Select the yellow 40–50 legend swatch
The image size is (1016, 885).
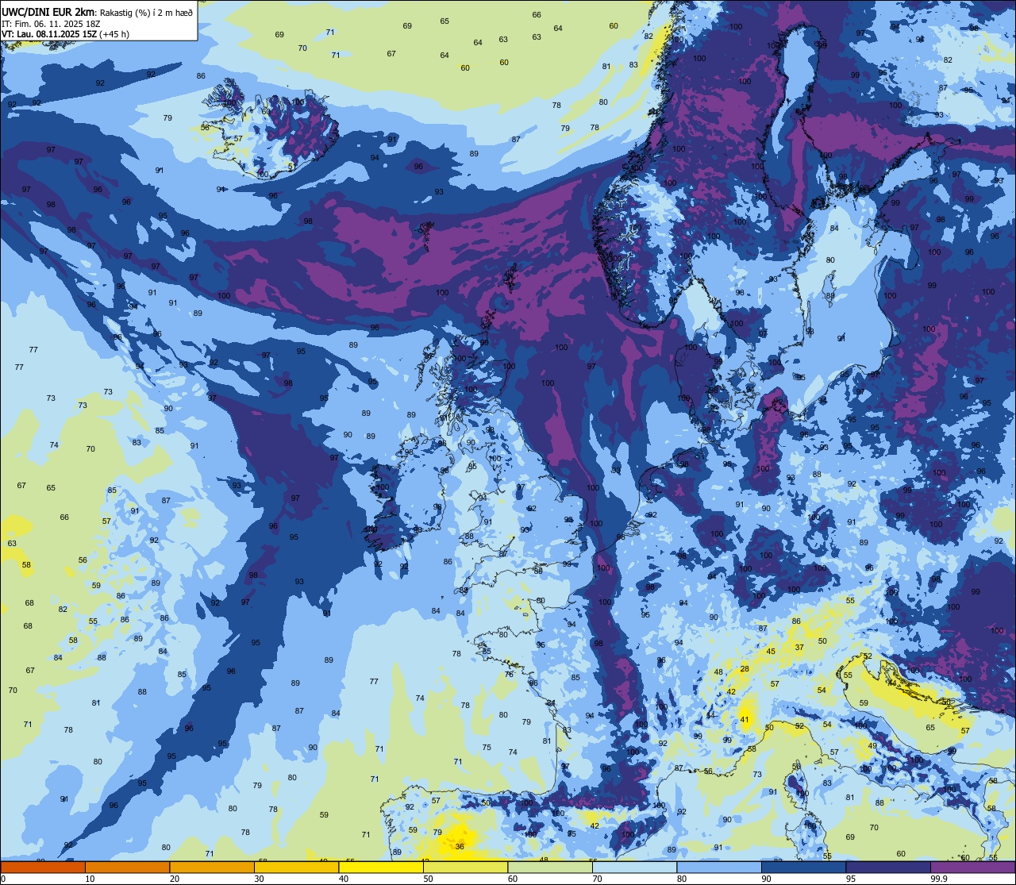(x=381, y=867)
